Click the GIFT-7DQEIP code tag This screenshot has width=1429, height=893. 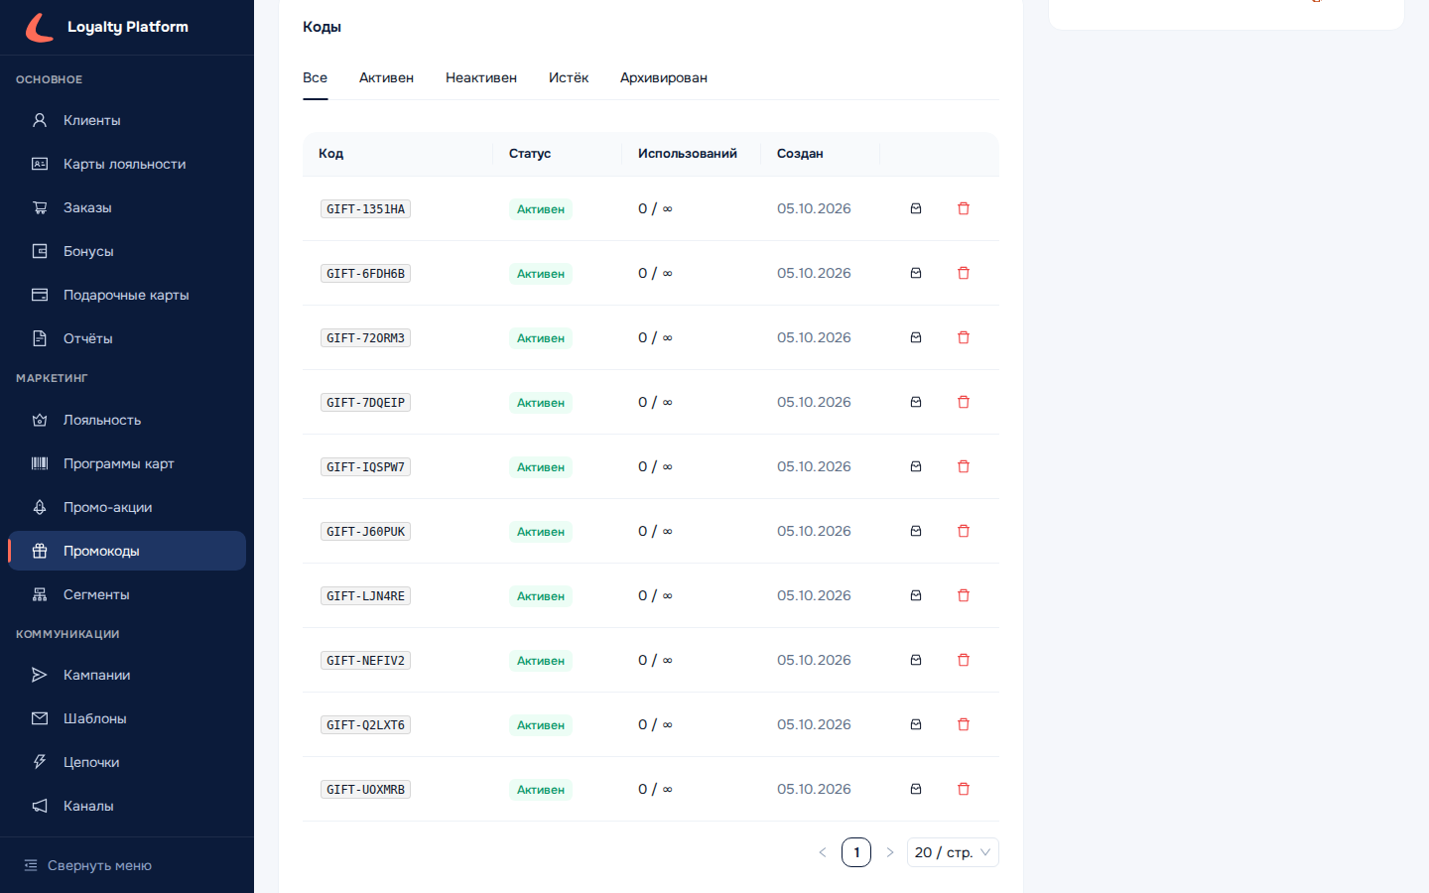[x=365, y=402]
